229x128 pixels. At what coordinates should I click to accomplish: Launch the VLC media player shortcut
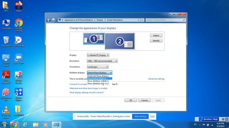coord(6,112)
